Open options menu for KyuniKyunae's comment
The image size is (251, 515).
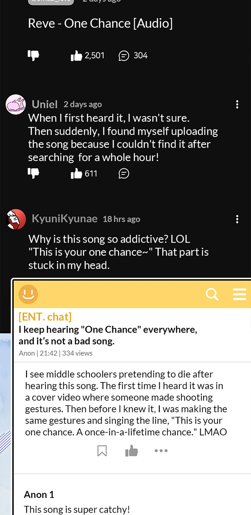pos(237,219)
